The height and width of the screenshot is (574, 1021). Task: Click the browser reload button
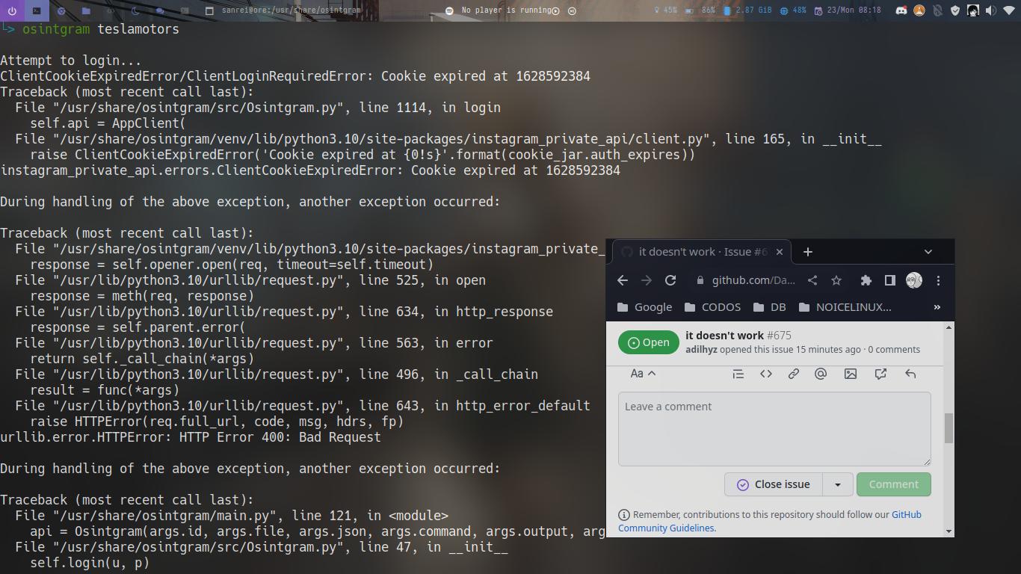(670, 280)
